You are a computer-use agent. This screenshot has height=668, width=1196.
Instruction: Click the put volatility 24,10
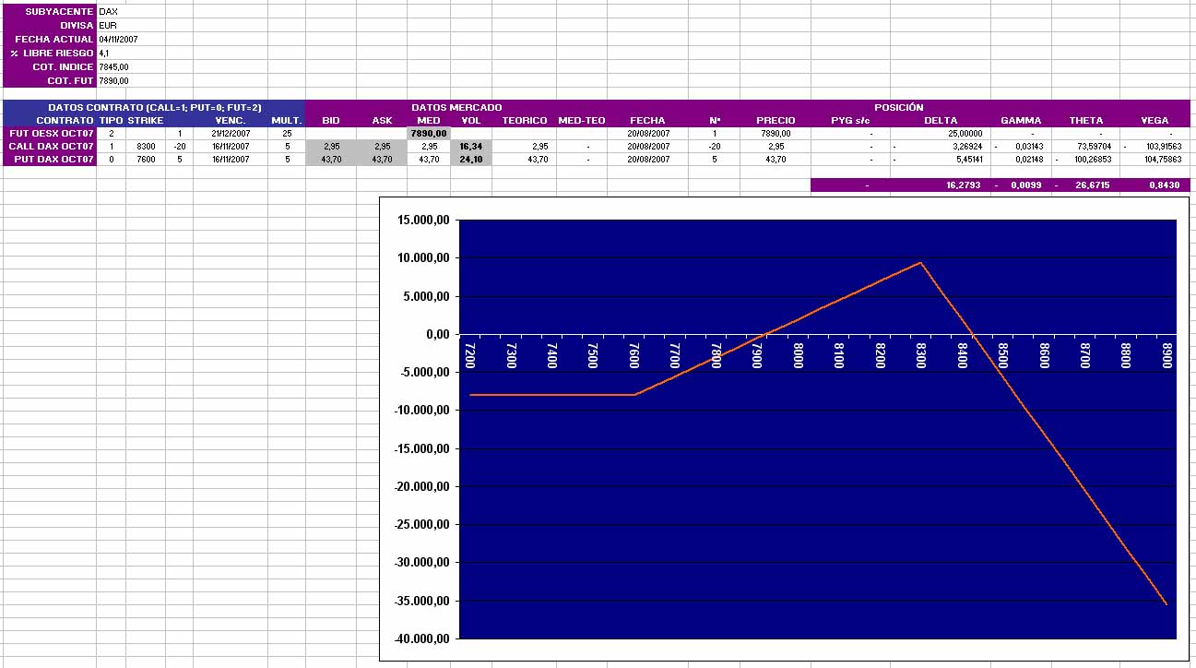[x=471, y=160]
